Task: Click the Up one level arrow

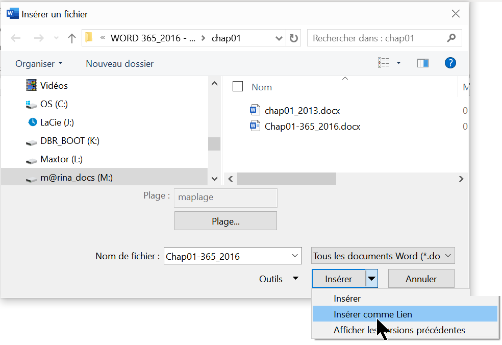Action: click(x=72, y=38)
